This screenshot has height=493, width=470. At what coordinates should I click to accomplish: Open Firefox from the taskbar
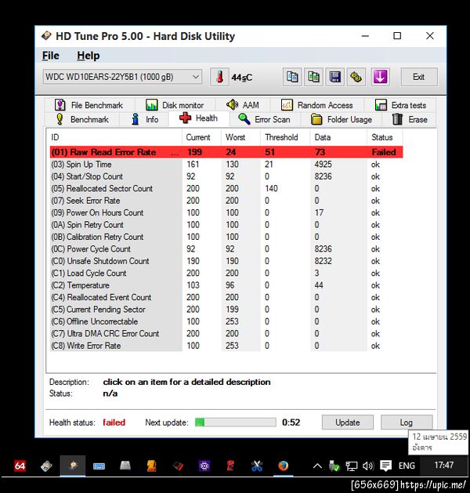(x=283, y=466)
